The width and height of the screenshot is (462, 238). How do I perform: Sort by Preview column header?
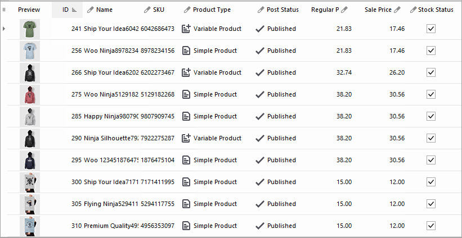pyautogui.click(x=29, y=10)
